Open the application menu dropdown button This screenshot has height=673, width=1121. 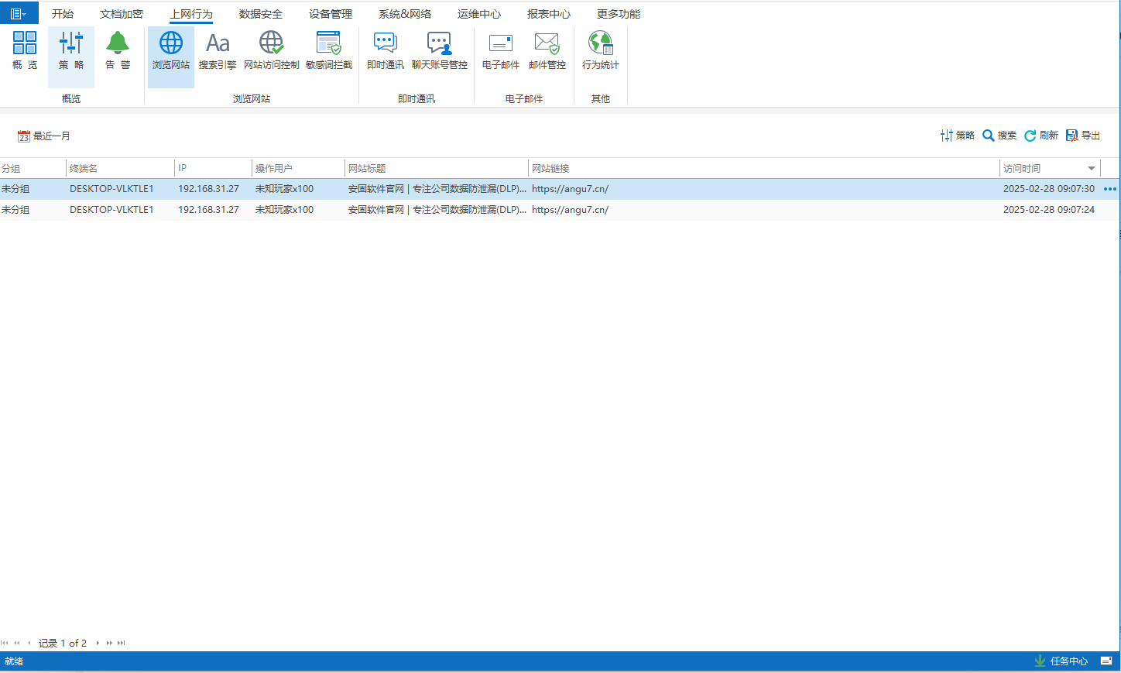19,13
